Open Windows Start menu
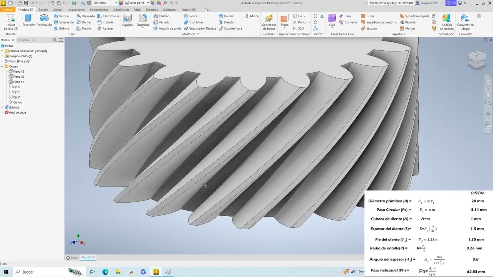The height and width of the screenshot is (277, 493). click(6, 272)
